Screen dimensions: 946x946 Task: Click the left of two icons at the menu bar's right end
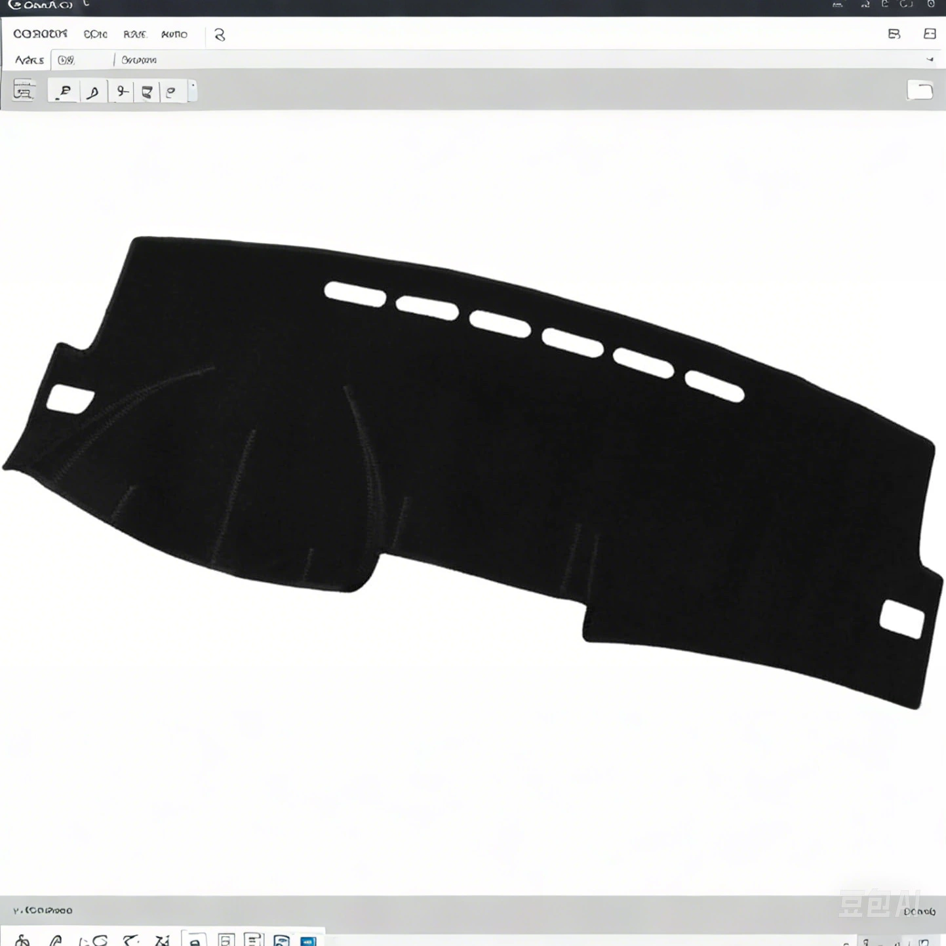894,34
